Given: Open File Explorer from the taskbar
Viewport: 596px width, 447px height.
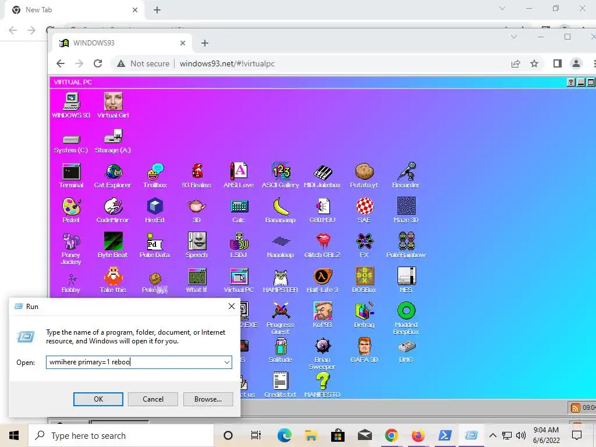Looking at the screenshot, I should 311,435.
